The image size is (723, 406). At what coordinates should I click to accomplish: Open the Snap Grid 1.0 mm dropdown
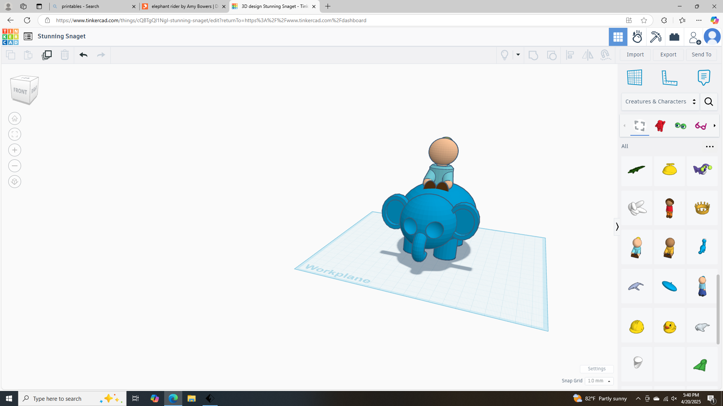(599, 381)
